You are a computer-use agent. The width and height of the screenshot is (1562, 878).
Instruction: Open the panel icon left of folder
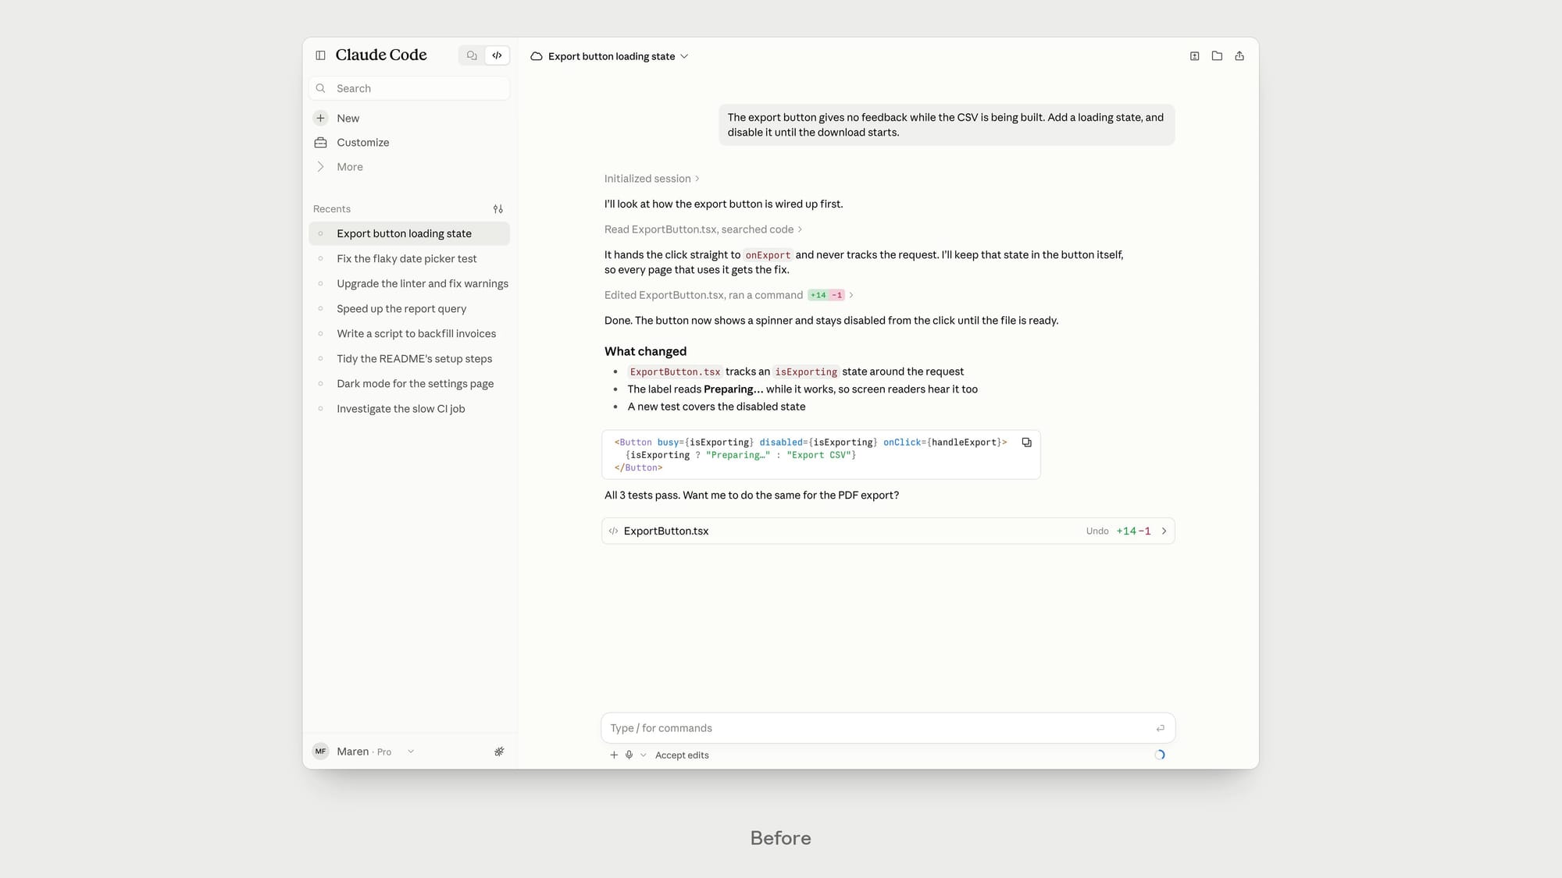[1195, 56]
